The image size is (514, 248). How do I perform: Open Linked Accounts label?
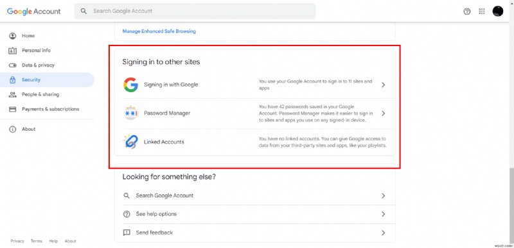click(x=164, y=142)
